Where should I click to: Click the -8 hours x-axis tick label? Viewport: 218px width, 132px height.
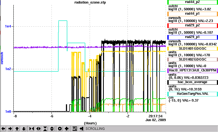pos(15,116)
